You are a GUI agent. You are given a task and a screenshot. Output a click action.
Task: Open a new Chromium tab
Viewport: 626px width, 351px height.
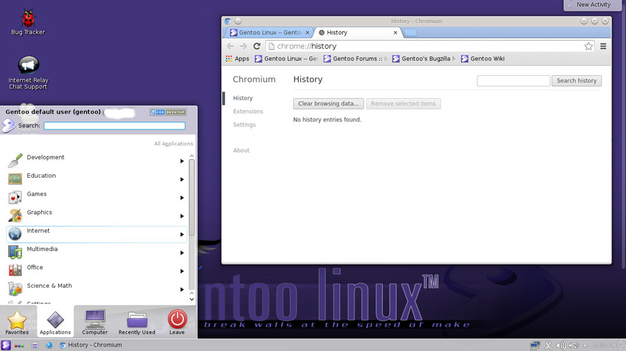click(x=410, y=33)
